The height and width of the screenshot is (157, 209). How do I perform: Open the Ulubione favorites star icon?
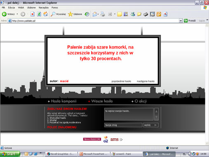click(75, 14)
